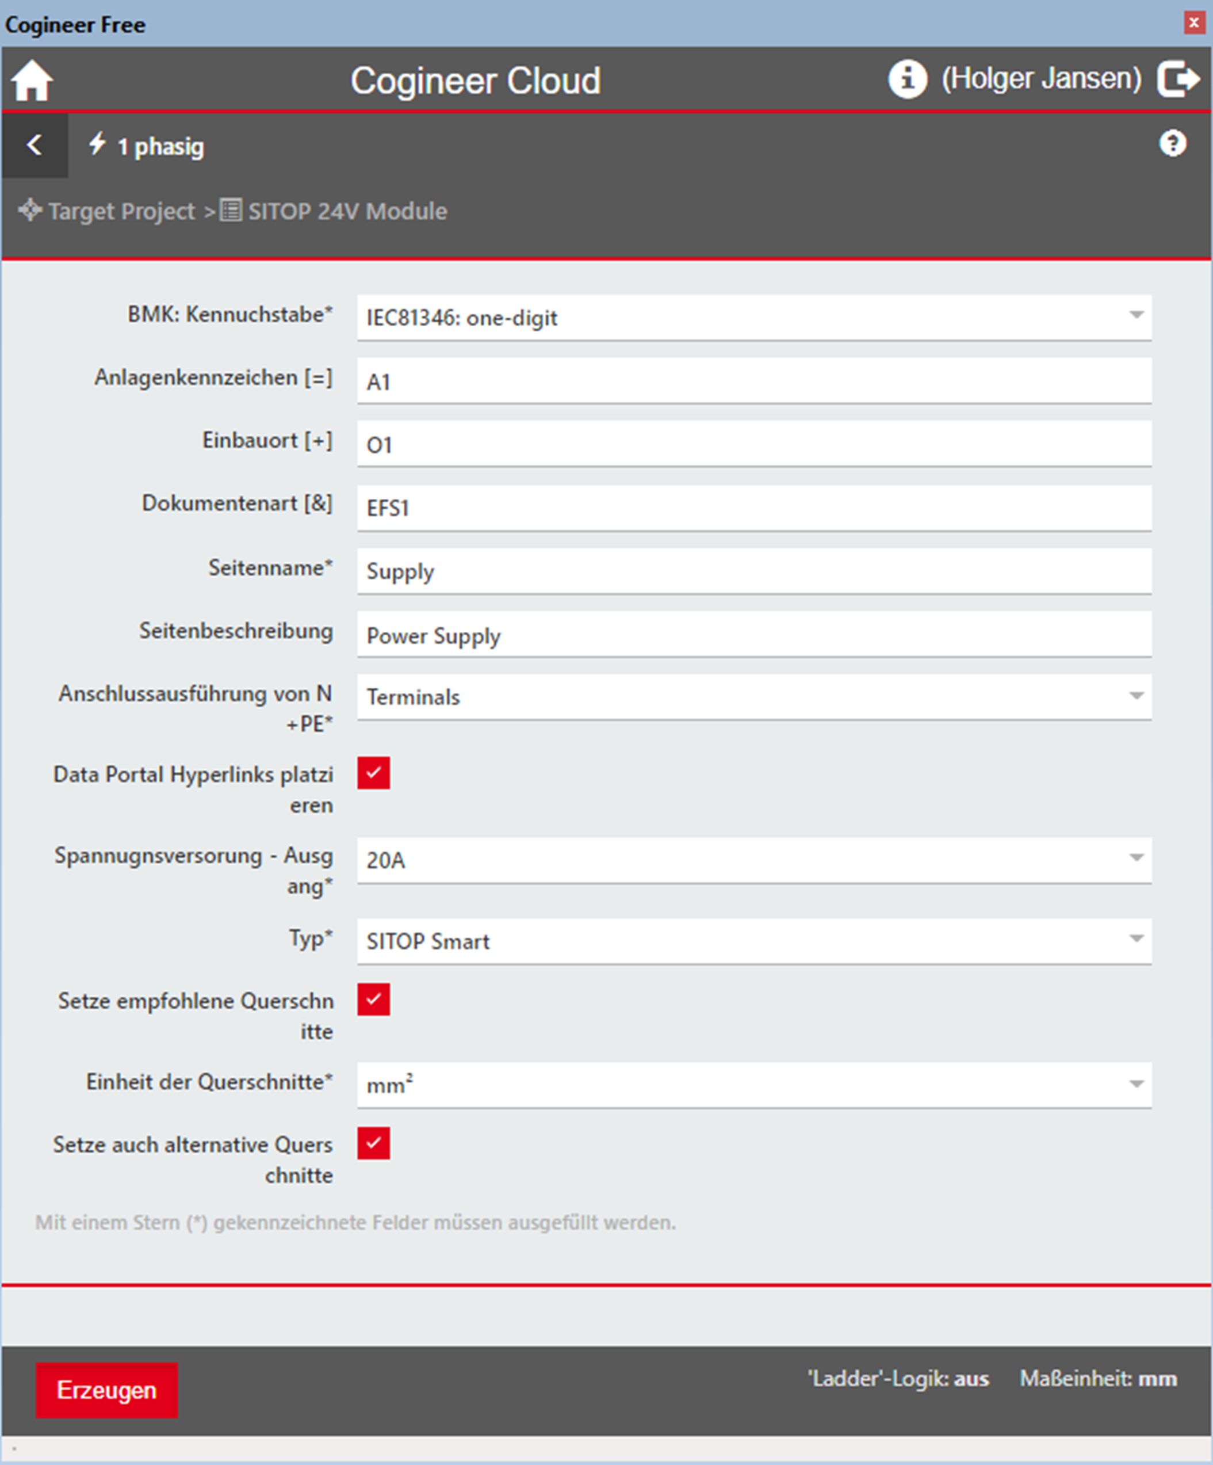Disable Setze auch alternative Querschnitte

click(374, 1143)
